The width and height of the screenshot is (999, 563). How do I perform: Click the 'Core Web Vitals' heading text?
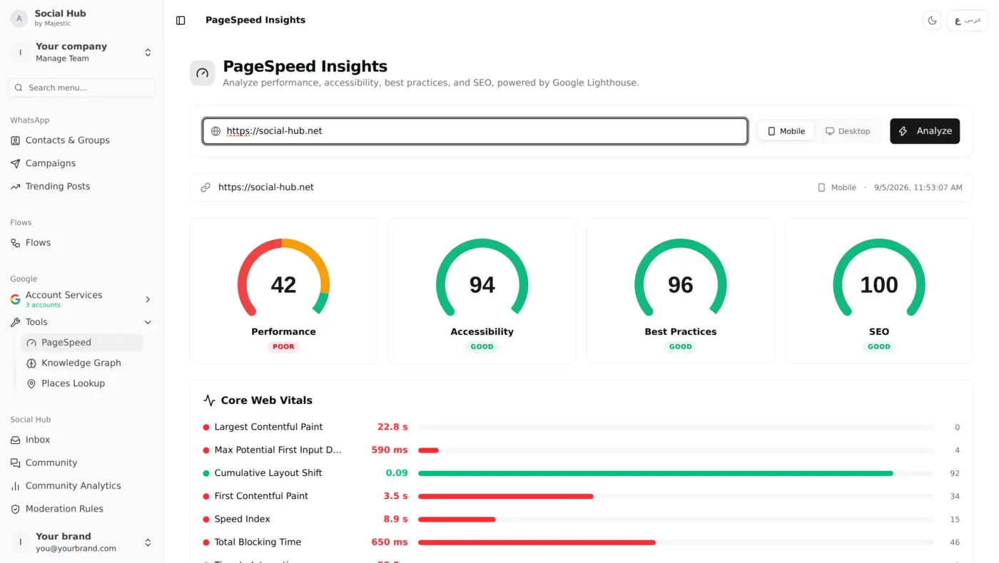(x=266, y=401)
